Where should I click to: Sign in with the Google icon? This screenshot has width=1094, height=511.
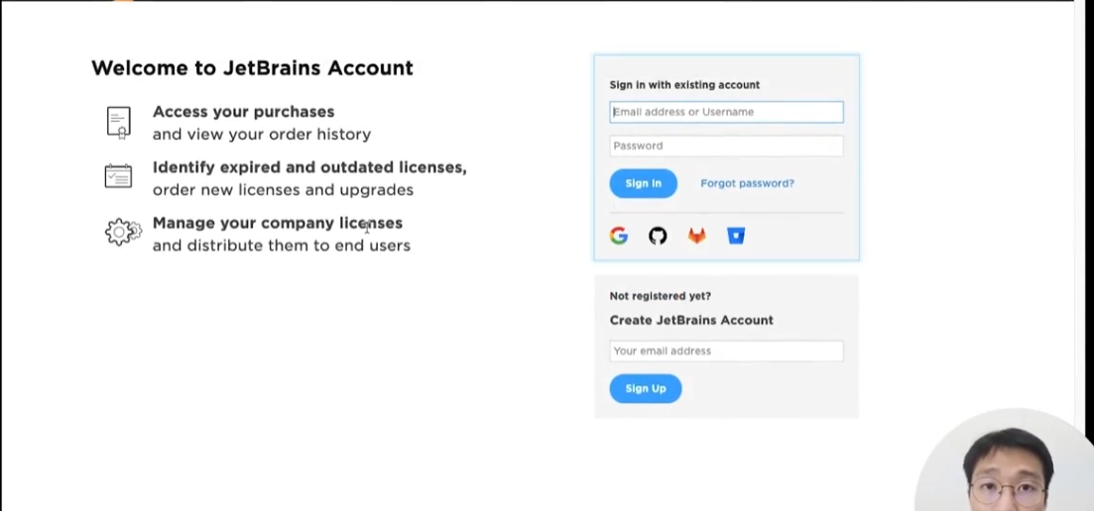tap(619, 236)
